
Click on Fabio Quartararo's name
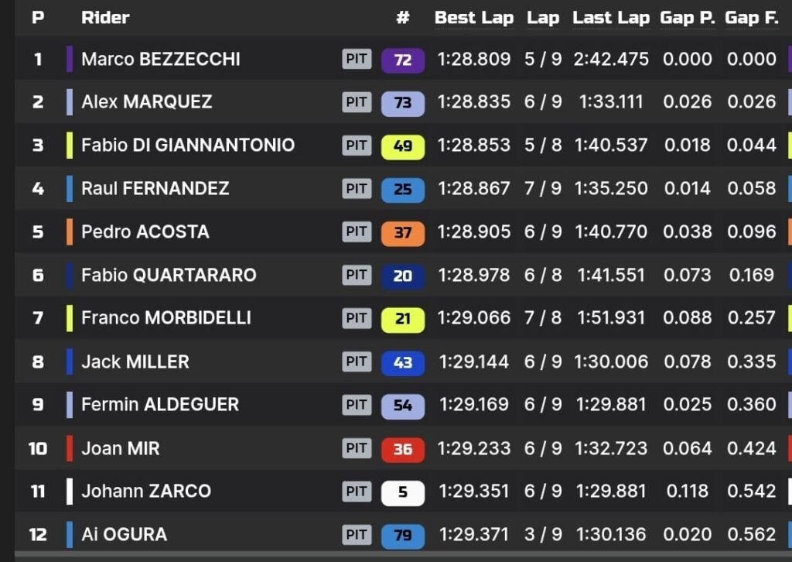pos(169,275)
